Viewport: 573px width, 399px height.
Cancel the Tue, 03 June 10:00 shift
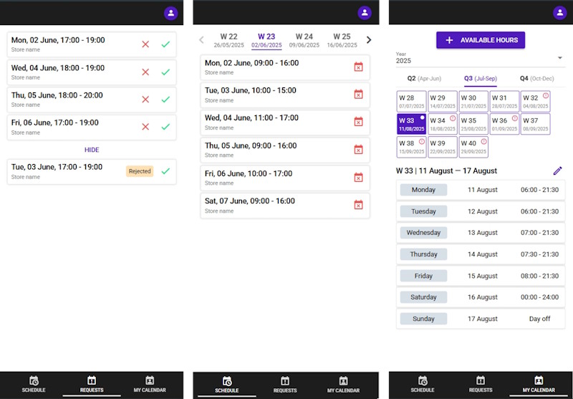[x=359, y=95]
